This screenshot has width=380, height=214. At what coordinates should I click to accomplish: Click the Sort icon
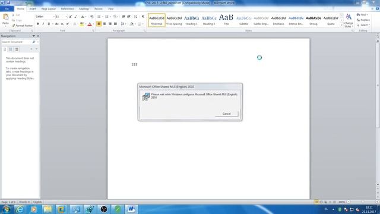[x=136, y=17]
